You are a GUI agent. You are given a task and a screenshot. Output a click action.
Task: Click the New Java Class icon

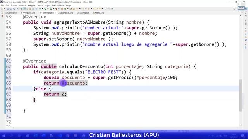(65, 9)
